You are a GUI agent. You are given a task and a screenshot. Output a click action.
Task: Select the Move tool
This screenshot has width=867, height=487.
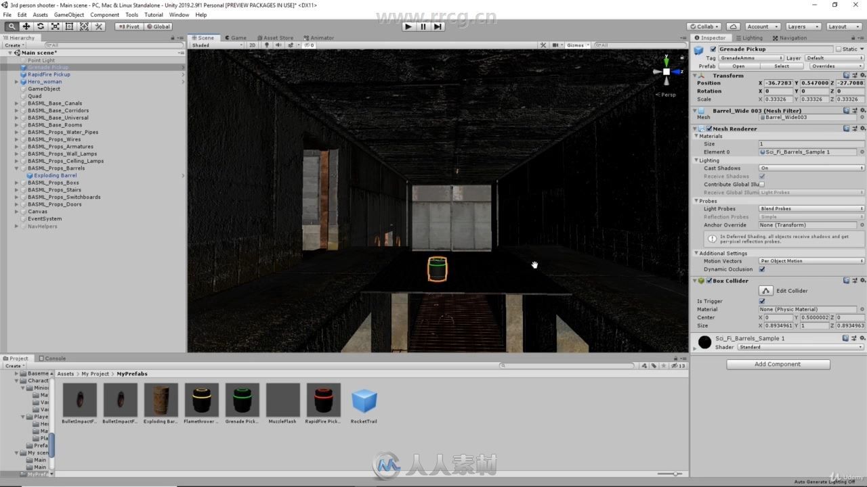tap(26, 26)
